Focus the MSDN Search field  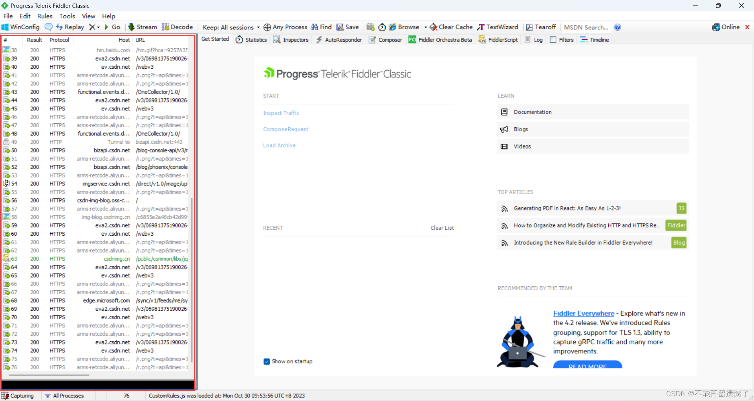[x=586, y=27]
